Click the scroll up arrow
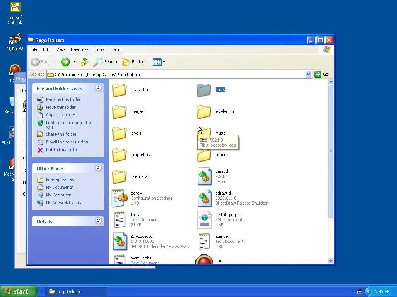The image size is (397, 297). coord(331,82)
